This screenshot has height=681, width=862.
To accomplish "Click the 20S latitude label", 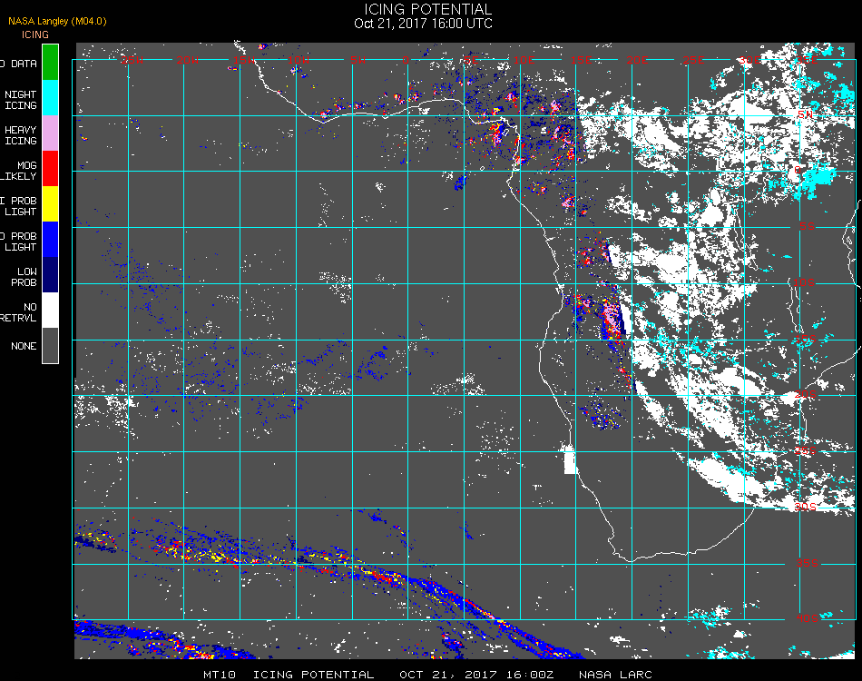I will click(x=805, y=394).
